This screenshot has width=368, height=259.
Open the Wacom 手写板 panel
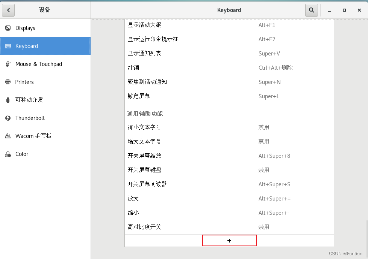tap(45, 136)
